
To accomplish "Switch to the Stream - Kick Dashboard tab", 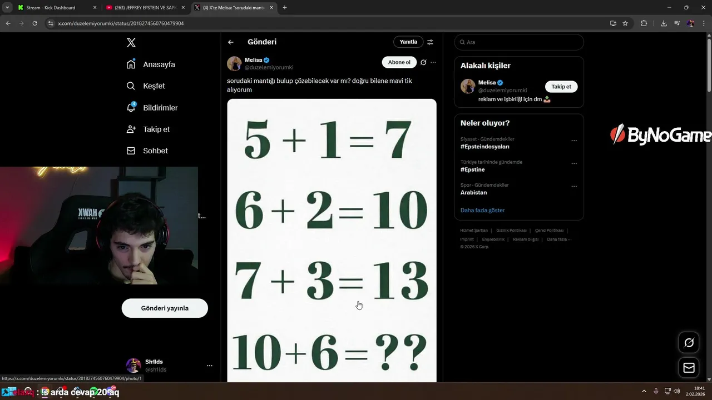I will point(51,8).
